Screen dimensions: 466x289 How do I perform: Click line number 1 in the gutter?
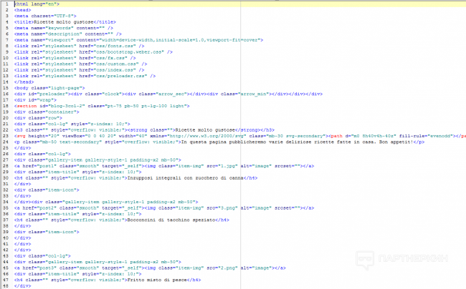(x=6, y=4)
